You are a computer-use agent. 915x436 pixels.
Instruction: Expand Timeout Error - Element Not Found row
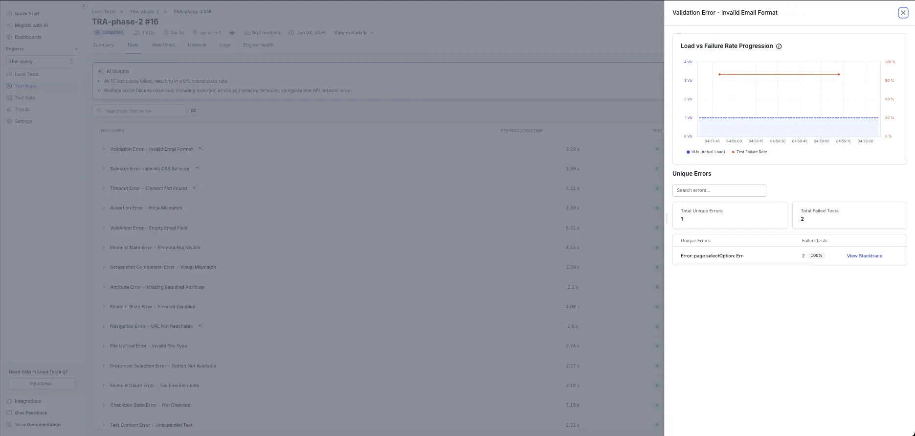(x=104, y=188)
